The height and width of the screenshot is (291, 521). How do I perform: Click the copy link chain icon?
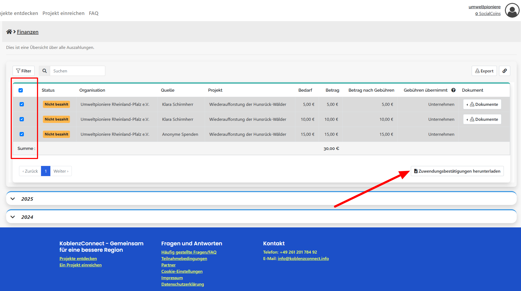click(504, 71)
